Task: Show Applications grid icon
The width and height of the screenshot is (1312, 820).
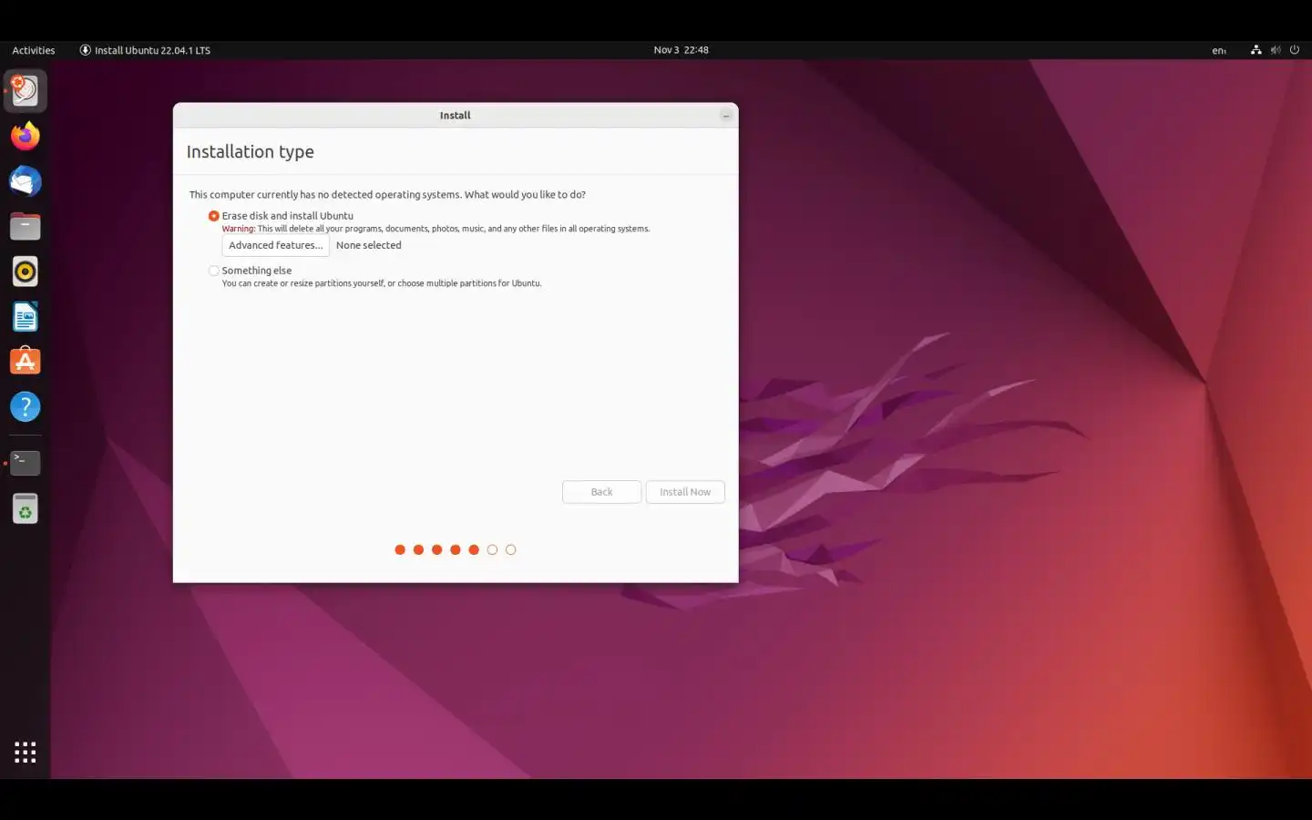Action: coord(25,752)
